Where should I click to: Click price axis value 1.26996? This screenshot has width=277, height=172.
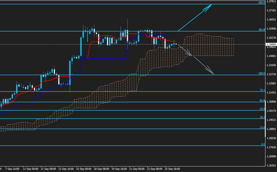pyautogui.click(x=271, y=157)
